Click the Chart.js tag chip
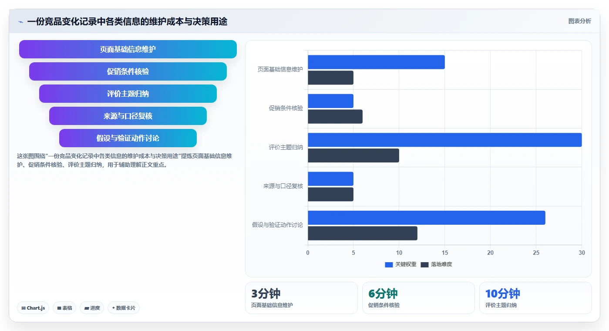Screen dimensions: 609x331 pyautogui.click(x=34, y=308)
